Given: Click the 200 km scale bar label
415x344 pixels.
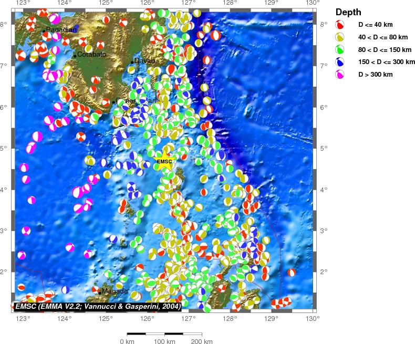Looking at the screenshot, I should [x=201, y=341].
